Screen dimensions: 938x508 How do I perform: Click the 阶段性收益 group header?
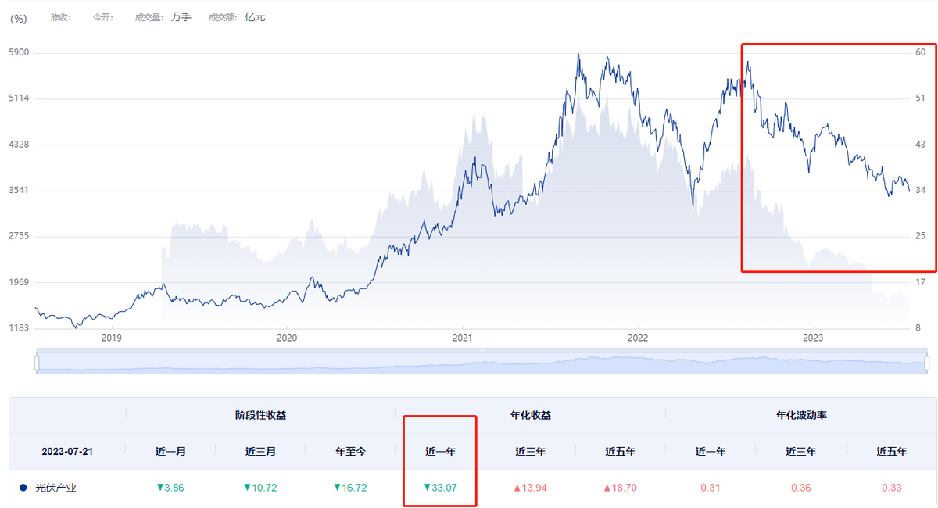pyautogui.click(x=260, y=415)
